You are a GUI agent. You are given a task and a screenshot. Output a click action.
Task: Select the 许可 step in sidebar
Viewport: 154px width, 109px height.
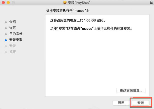[x=12, y=28]
